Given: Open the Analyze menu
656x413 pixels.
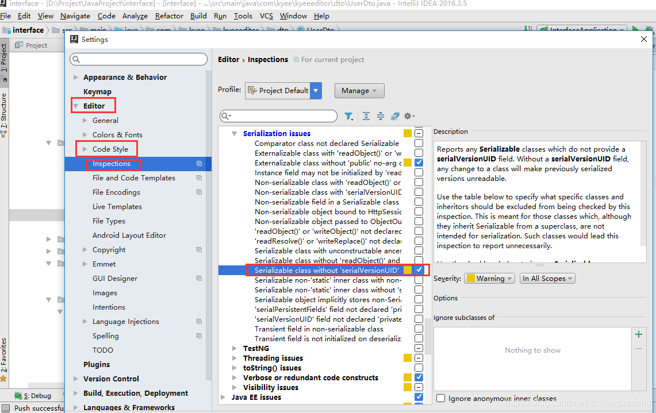Looking at the screenshot, I should pyautogui.click(x=135, y=16).
